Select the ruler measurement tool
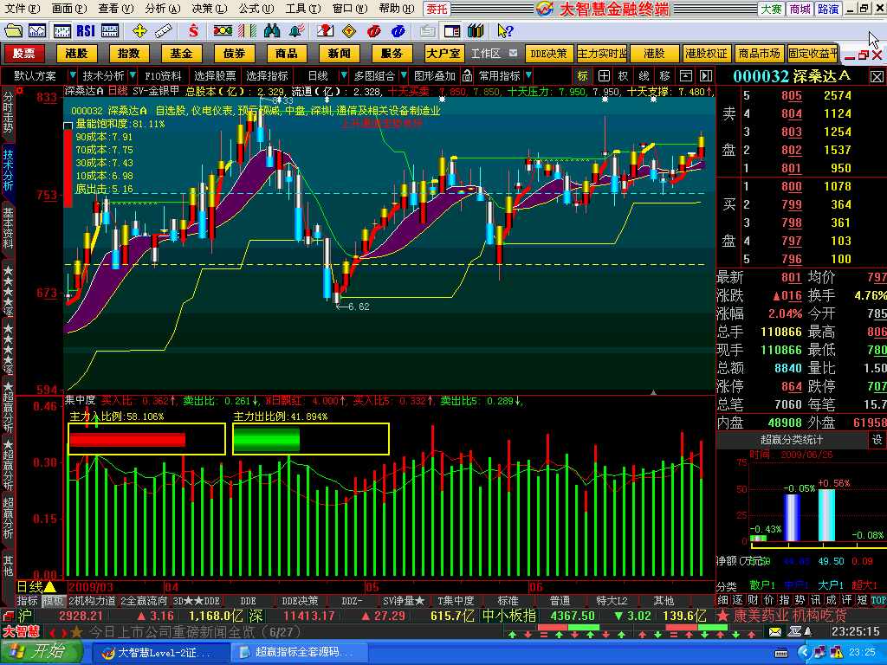887x665 pixels. [x=164, y=31]
